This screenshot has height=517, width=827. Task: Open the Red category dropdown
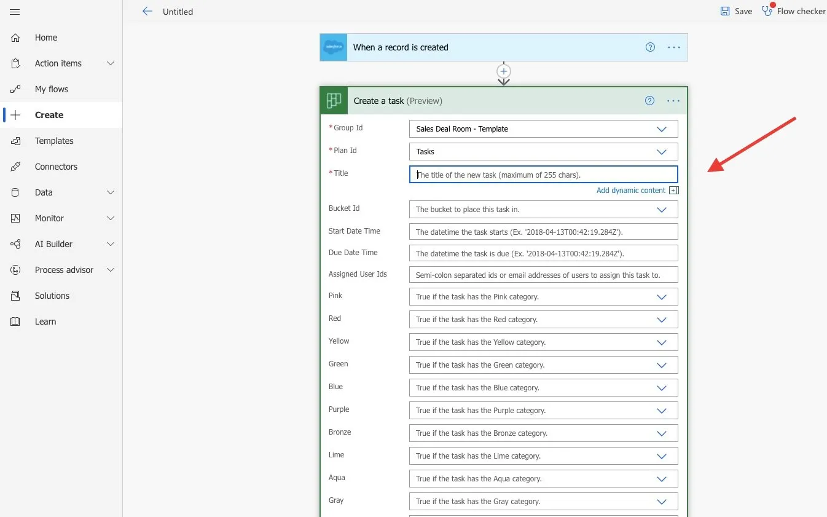[662, 320]
